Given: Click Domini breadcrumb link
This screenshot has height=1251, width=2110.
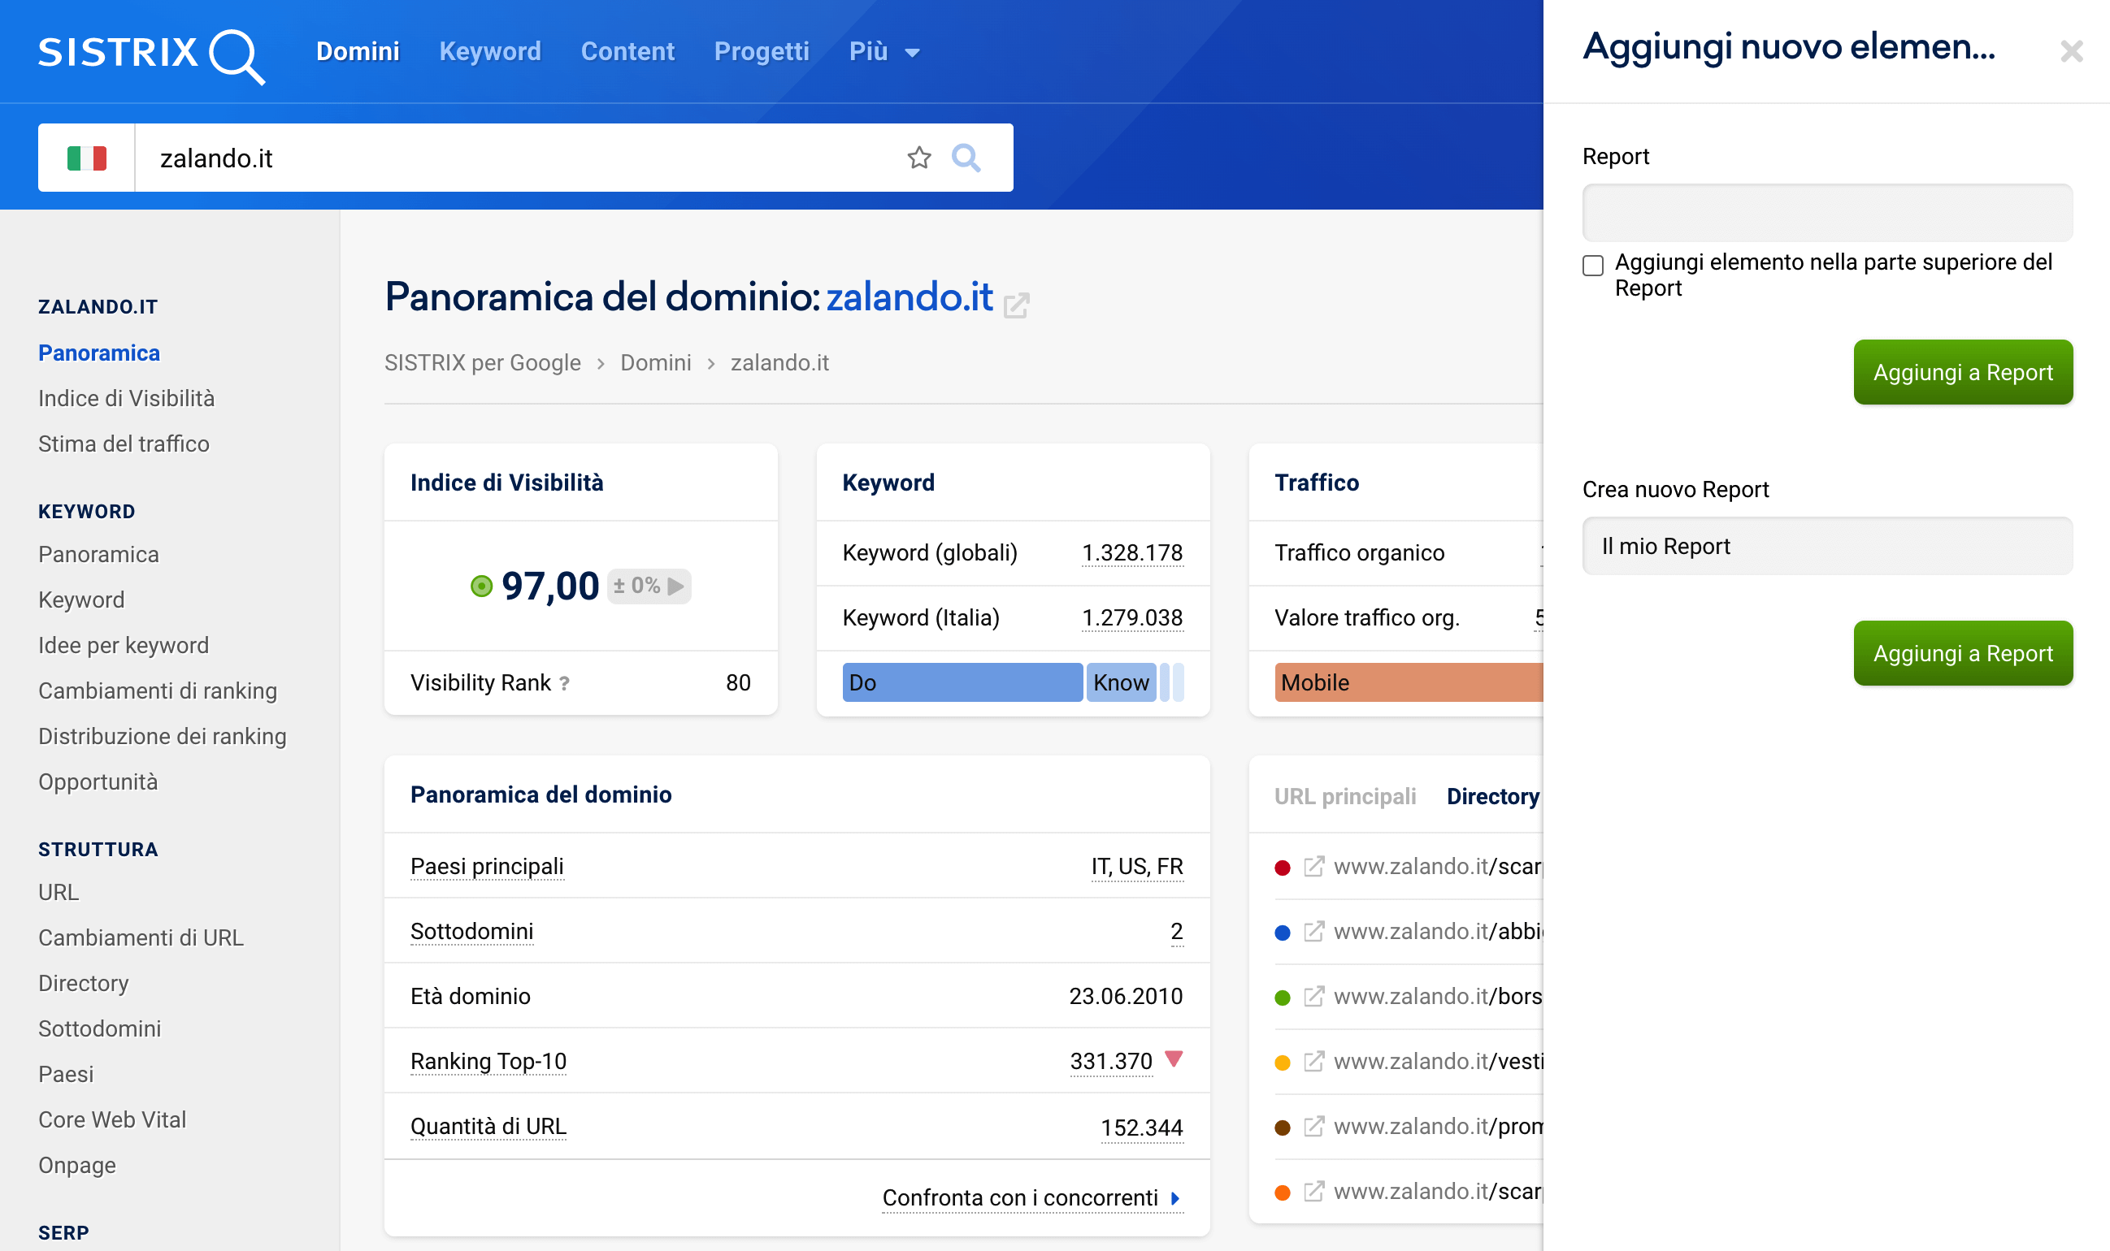Looking at the screenshot, I should (x=655, y=363).
